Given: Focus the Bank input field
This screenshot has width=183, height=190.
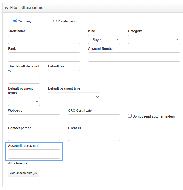Looking at the screenshot, I should (44, 57).
